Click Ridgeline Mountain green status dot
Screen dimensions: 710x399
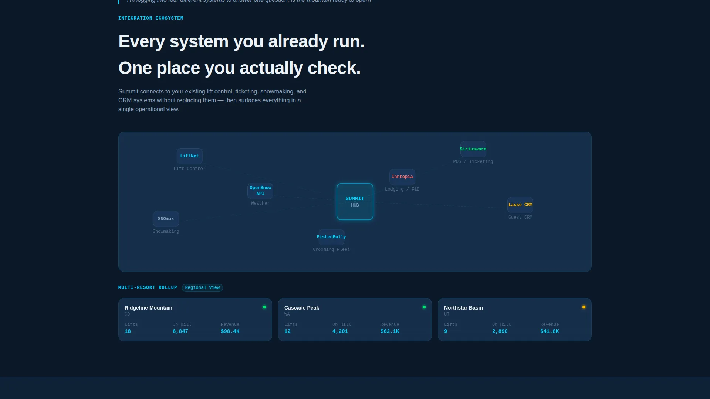pyautogui.click(x=264, y=307)
